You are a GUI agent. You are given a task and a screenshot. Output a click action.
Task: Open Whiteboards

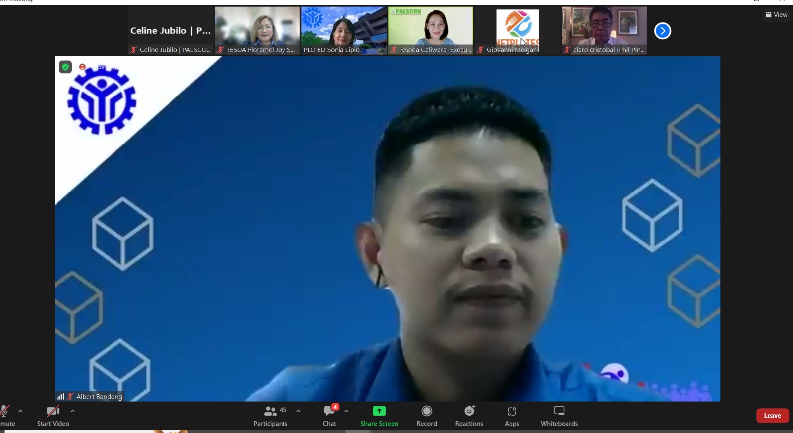click(x=559, y=416)
